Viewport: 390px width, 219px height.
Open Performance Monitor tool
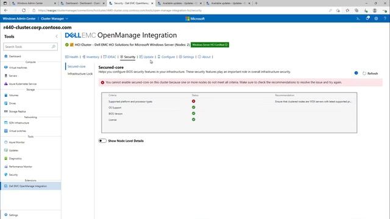click(x=20, y=167)
